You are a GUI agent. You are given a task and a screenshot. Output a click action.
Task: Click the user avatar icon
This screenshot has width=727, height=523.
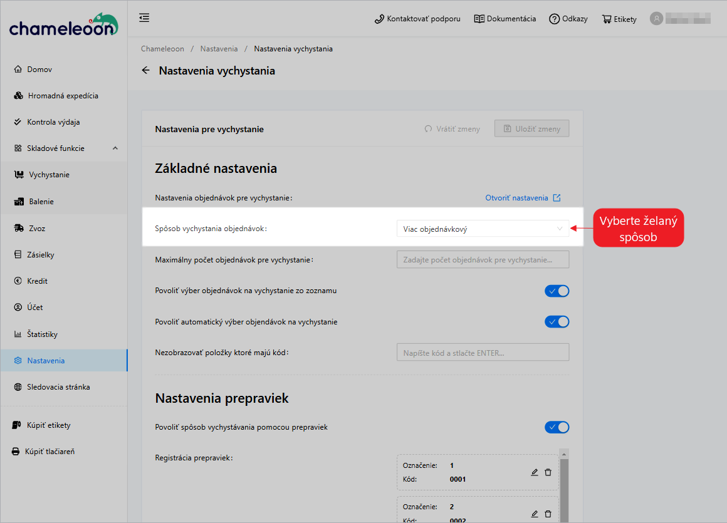point(656,19)
